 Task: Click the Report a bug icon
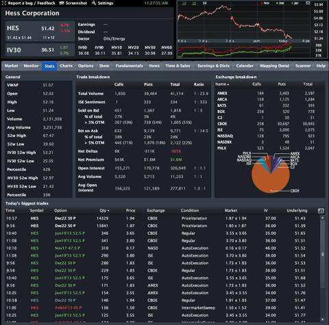click(x=4, y=3)
